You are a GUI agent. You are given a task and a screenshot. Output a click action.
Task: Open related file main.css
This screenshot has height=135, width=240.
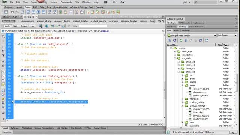[143, 21]
